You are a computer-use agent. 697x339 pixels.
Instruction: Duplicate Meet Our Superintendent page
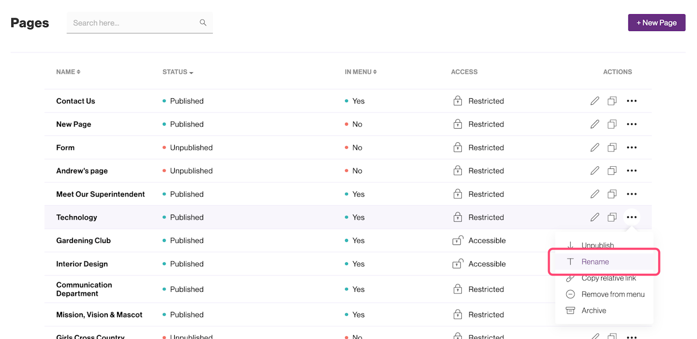coord(612,194)
